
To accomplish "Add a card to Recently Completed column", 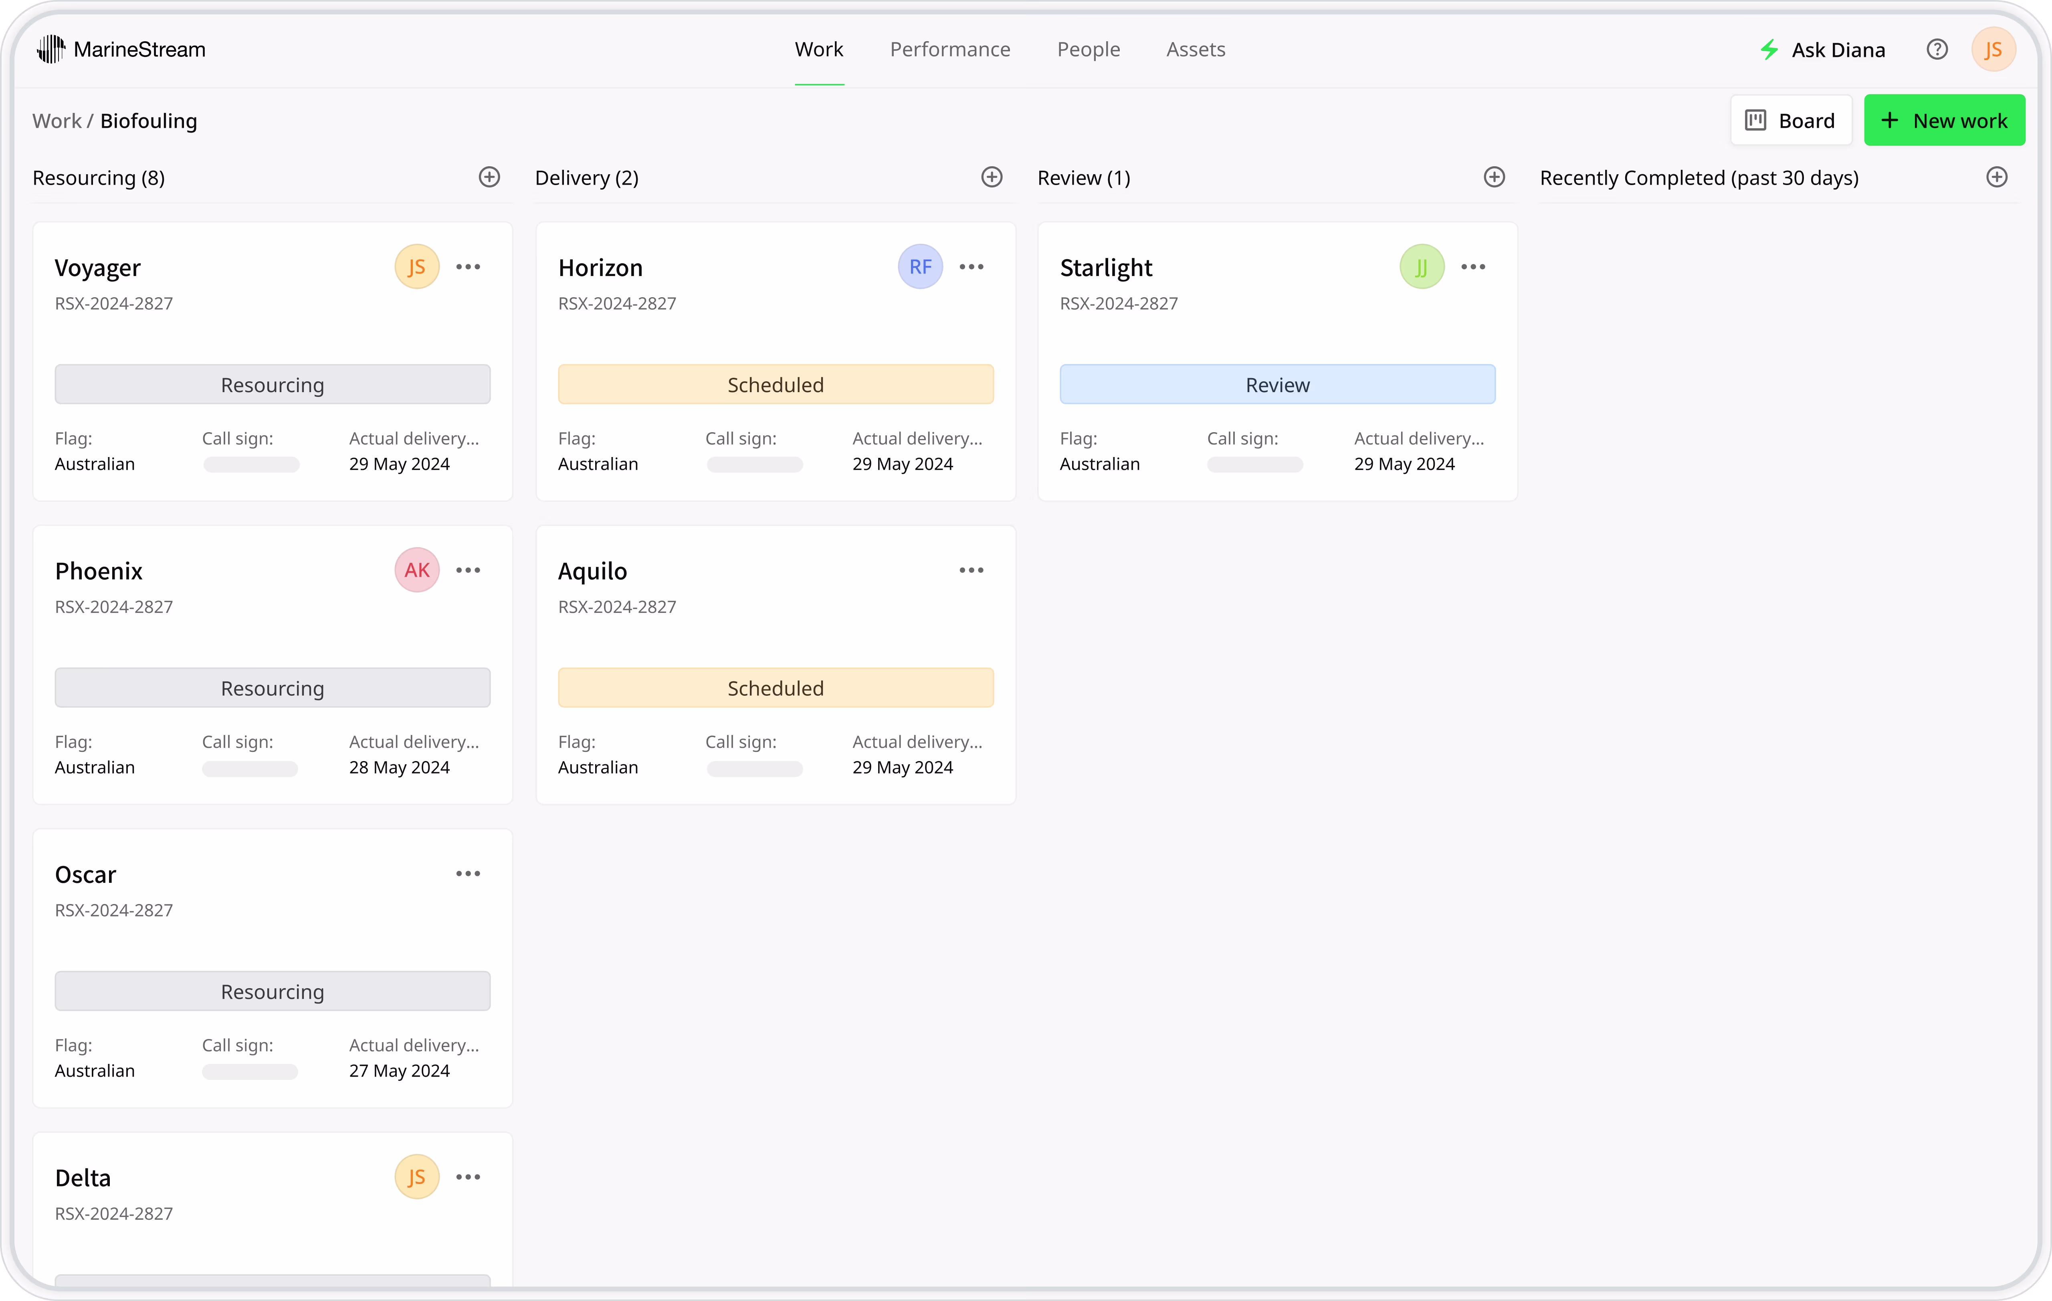I will (1997, 177).
